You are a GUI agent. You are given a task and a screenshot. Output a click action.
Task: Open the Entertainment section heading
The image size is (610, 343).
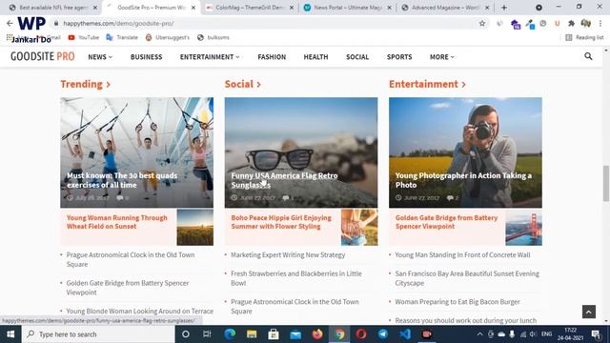click(x=427, y=84)
